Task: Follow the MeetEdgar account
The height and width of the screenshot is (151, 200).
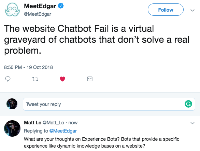Action: click(166, 10)
